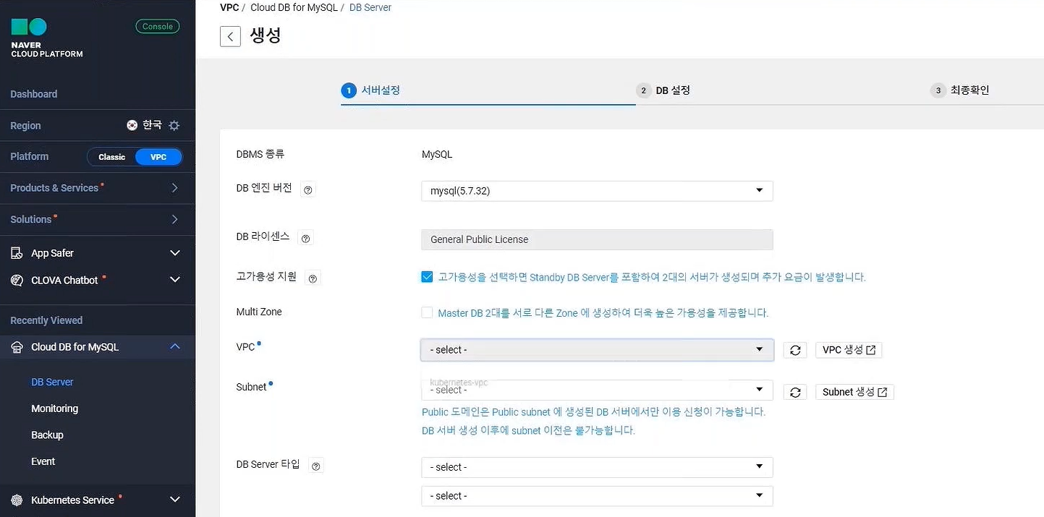Click the Recently Viewed heading

click(x=46, y=320)
